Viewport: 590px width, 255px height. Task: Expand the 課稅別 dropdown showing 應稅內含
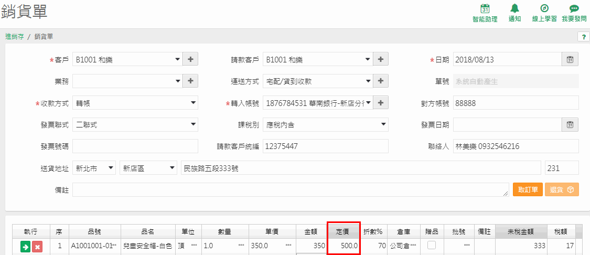pos(383,124)
